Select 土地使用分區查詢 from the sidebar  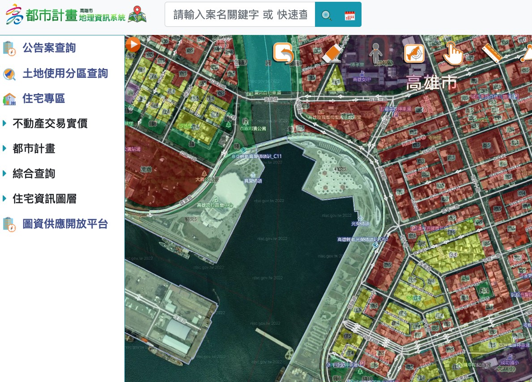(65, 73)
